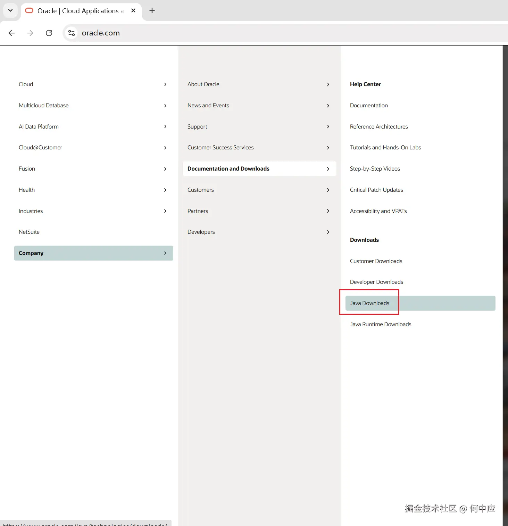Open a new browser tab
Screen dimensions: 508x526
(x=152, y=10)
